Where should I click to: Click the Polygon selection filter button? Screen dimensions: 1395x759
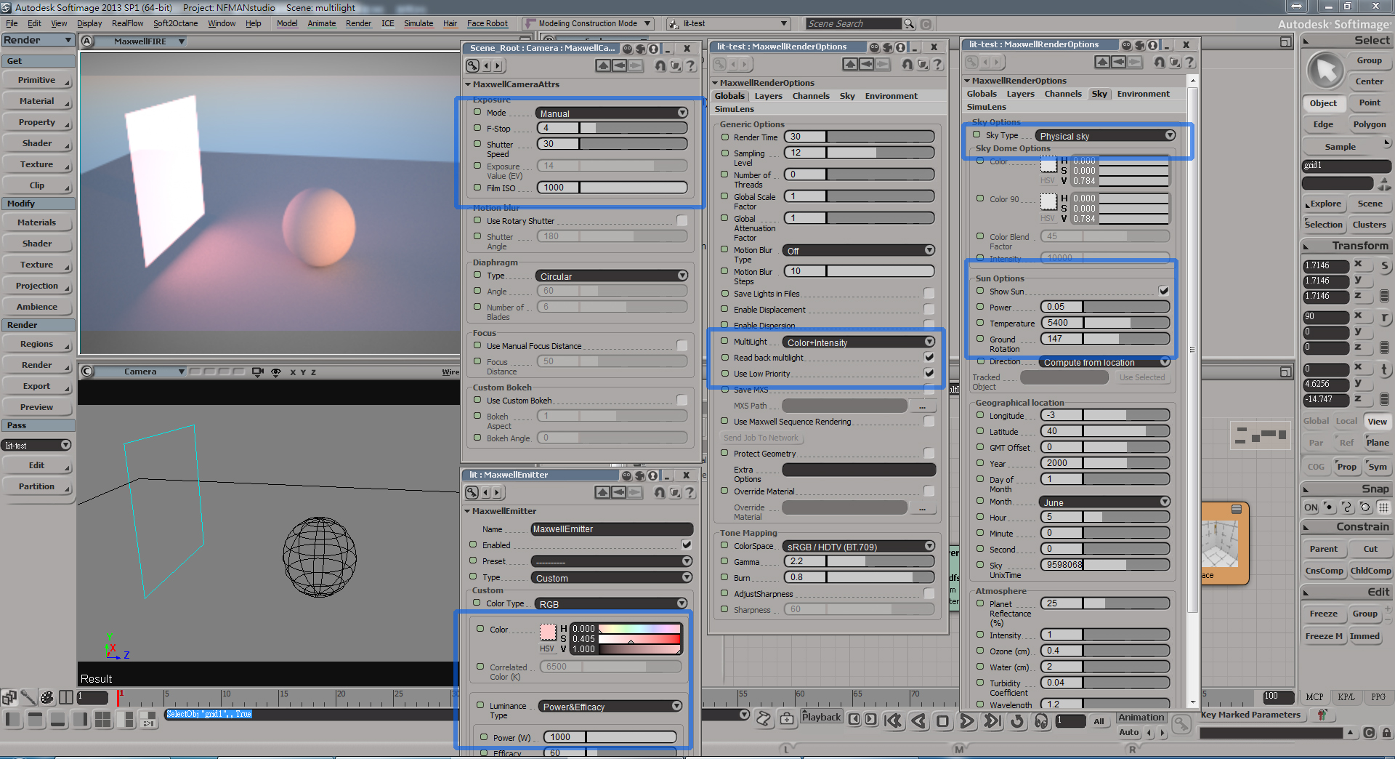point(1370,125)
